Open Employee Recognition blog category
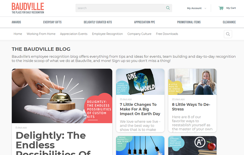The width and height of the screenshot is (244, 155). click(107, 34)
